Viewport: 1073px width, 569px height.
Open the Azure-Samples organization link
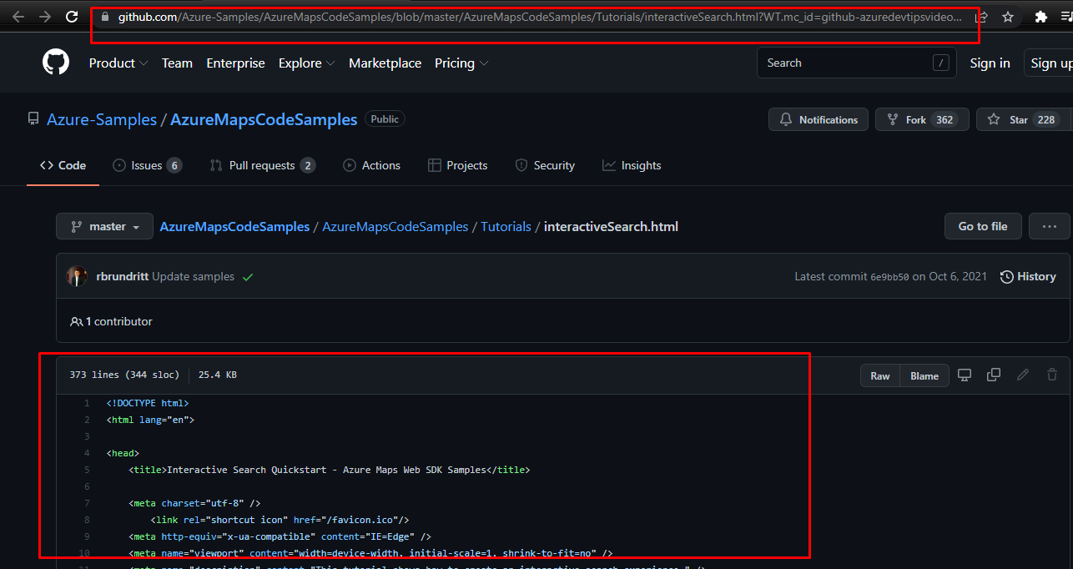[x=102, y=119]
